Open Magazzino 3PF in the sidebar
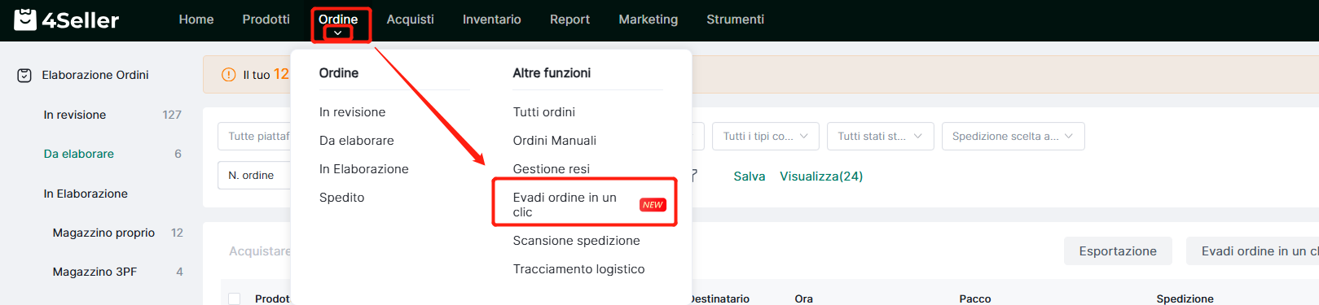 coord(95,272)
